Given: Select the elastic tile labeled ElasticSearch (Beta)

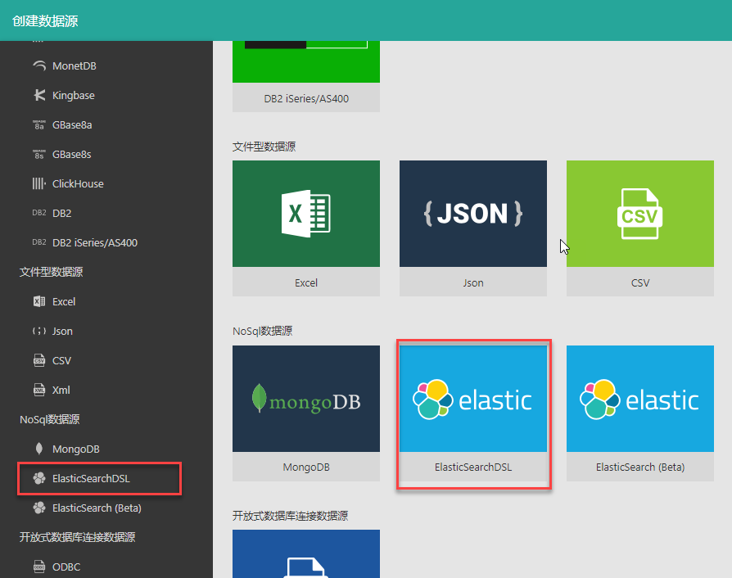Looking at the screenshot, I should click(640, 413).
